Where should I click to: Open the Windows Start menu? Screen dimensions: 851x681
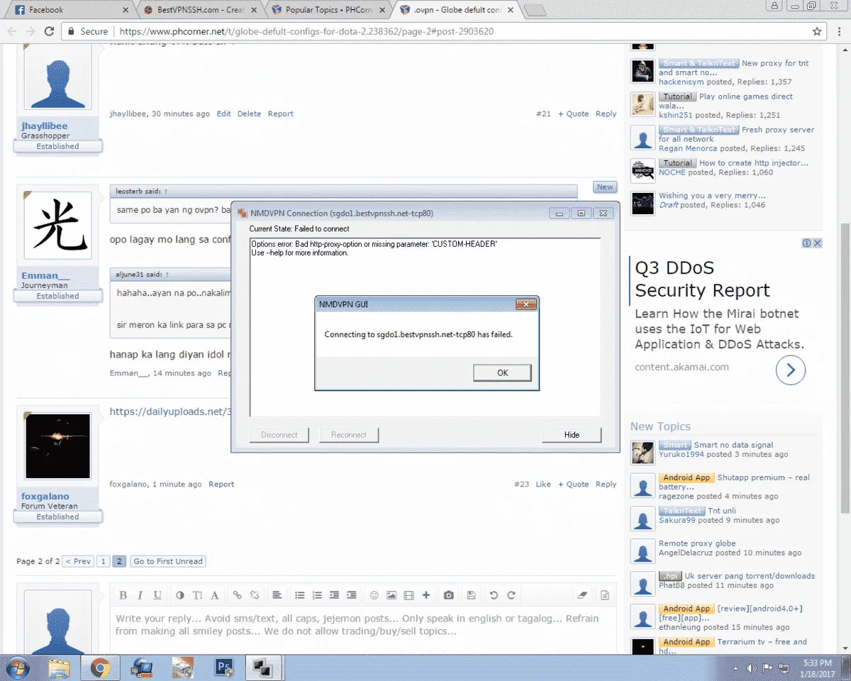pos(17,667)
